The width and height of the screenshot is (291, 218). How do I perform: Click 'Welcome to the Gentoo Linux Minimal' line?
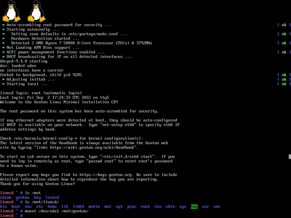(59, 102)
